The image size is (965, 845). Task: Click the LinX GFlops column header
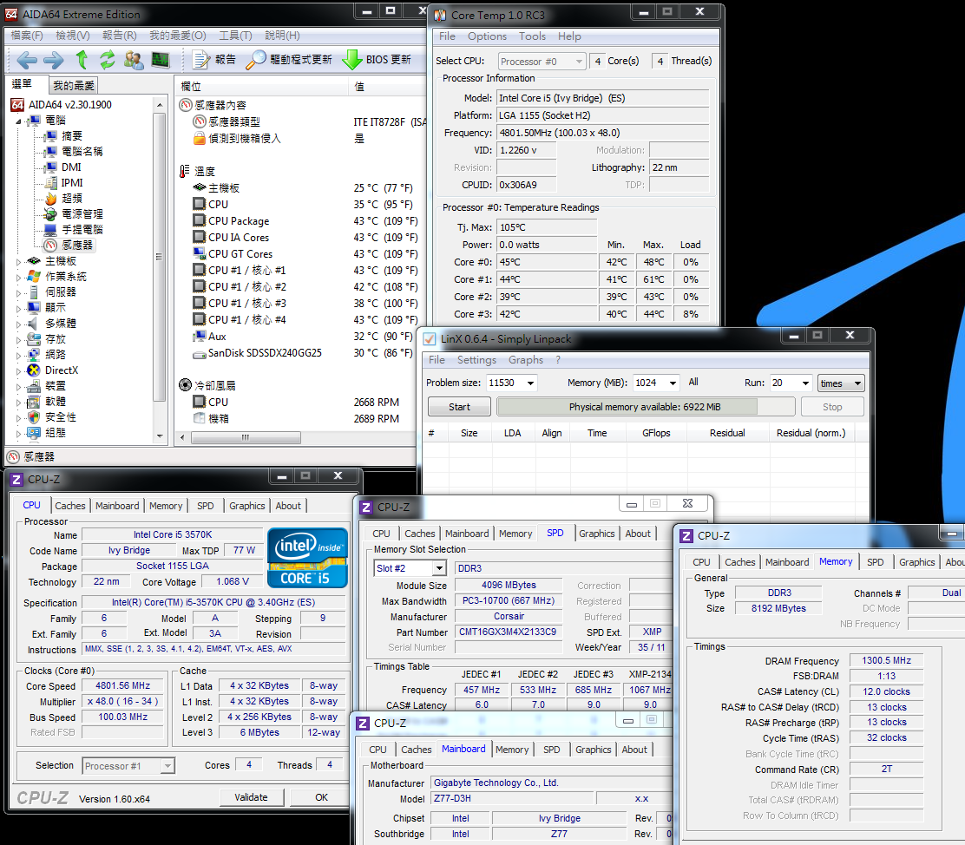[656, 433]
